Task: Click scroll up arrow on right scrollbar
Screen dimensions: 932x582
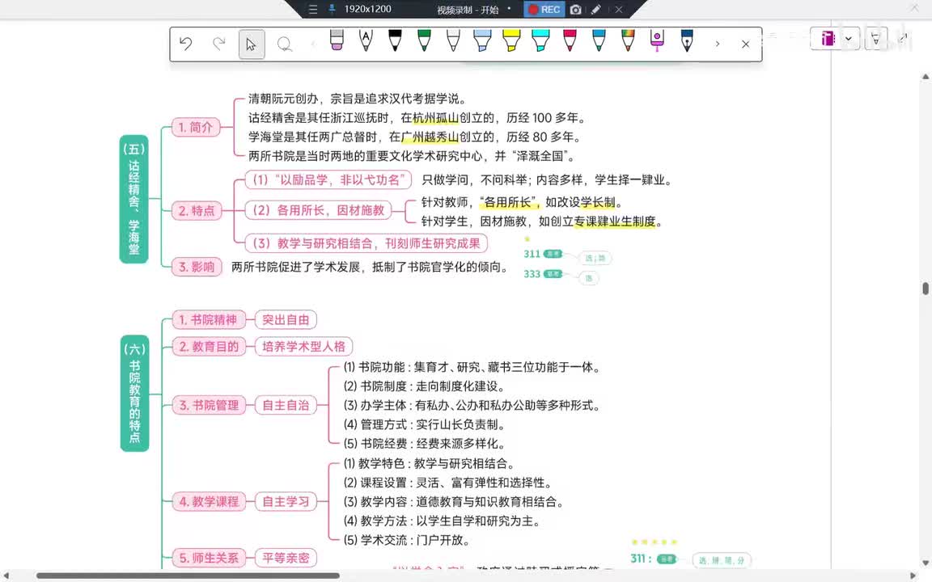Action: click(926, 77)
